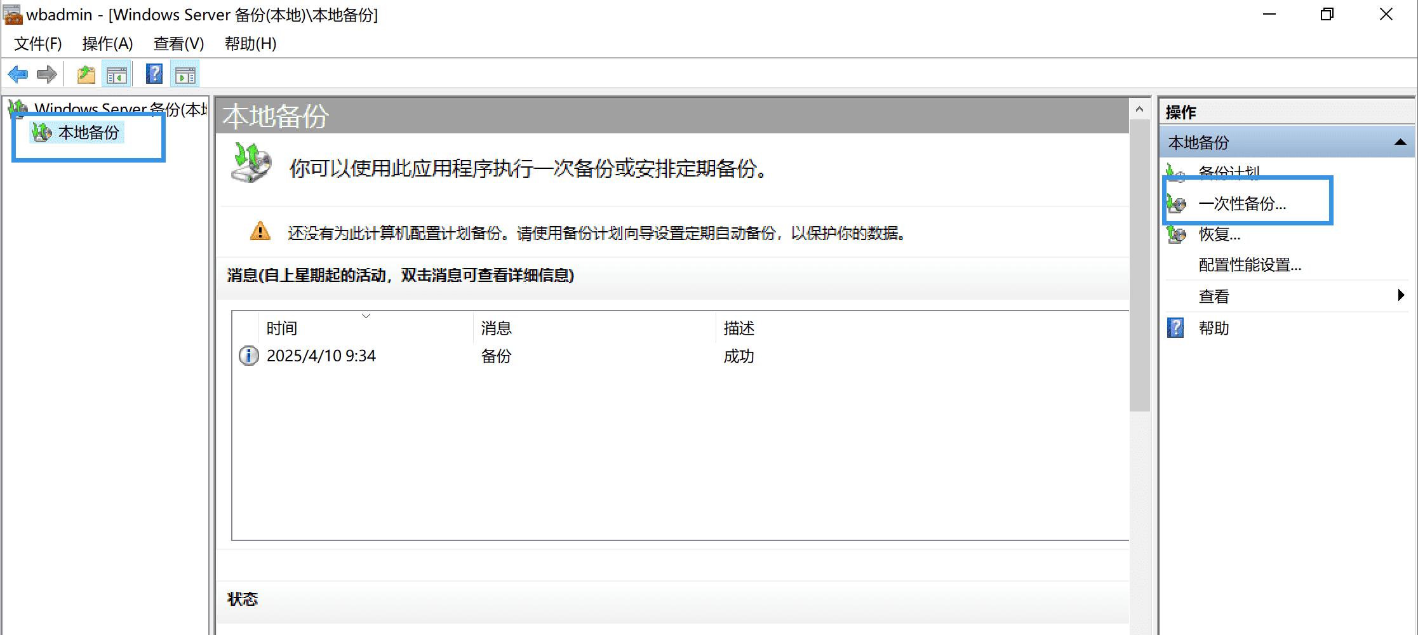
Task: Toggle the Show/Hide Action Pane toolbar icon
Action: click(185, 75)
